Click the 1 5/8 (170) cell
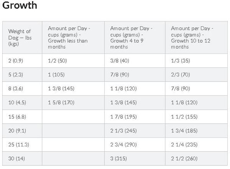Viewport: 230px width, 169px height. click(73, 102)
